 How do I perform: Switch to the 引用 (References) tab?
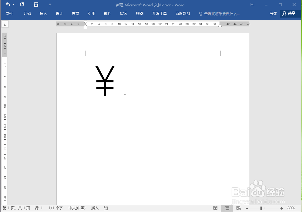click(x=92, y=13)
